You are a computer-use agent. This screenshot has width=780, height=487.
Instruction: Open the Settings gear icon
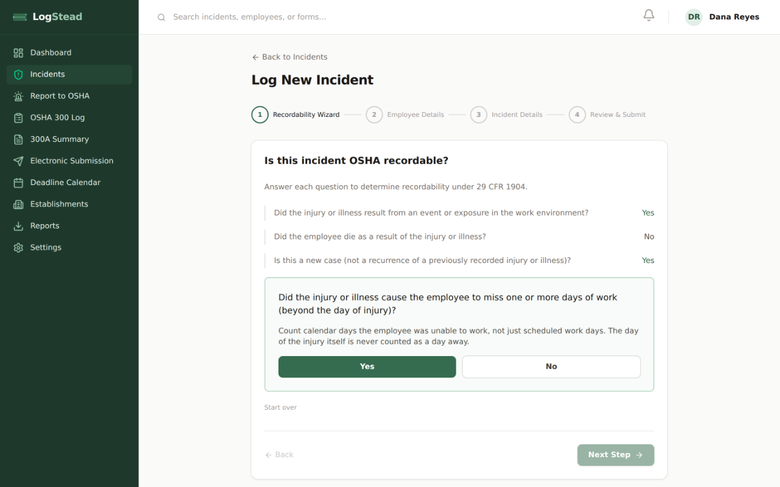tap(18, 248)
